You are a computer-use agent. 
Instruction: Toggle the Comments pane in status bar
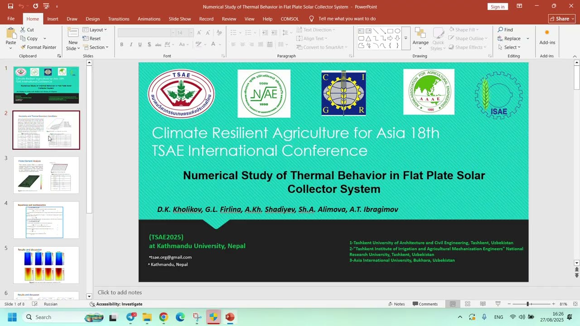425,304
